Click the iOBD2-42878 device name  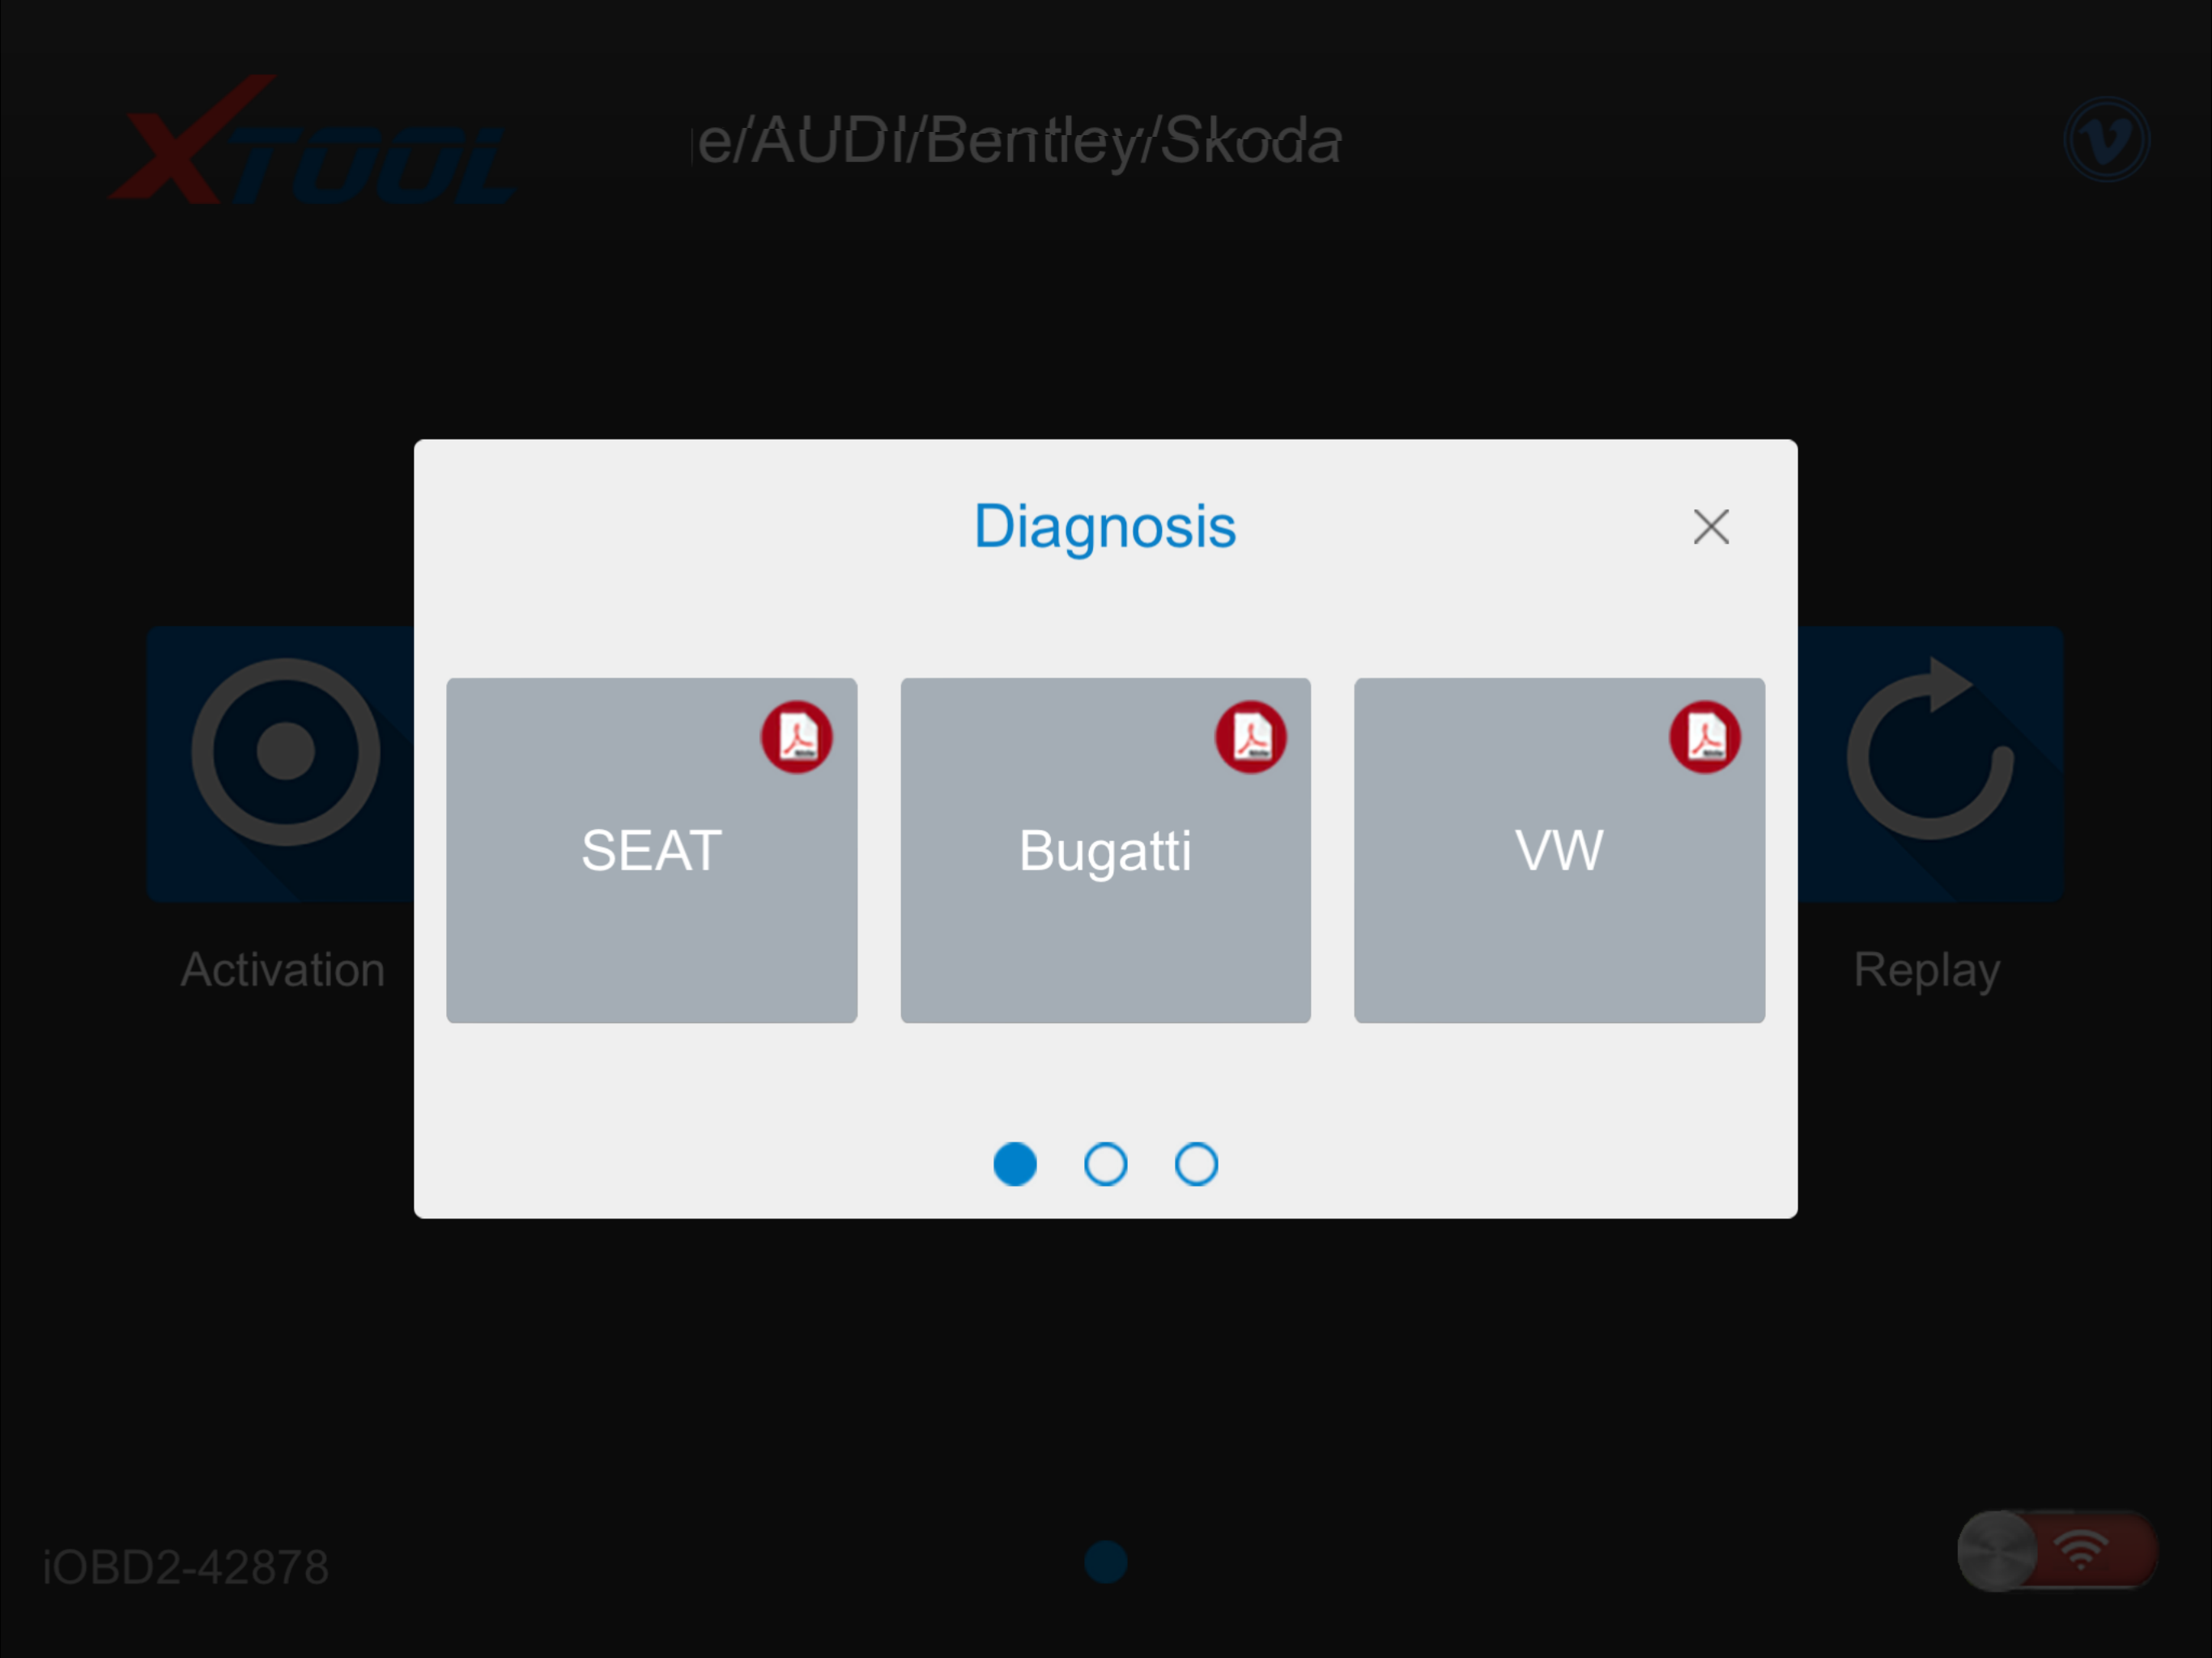(x=186, y=1567)
